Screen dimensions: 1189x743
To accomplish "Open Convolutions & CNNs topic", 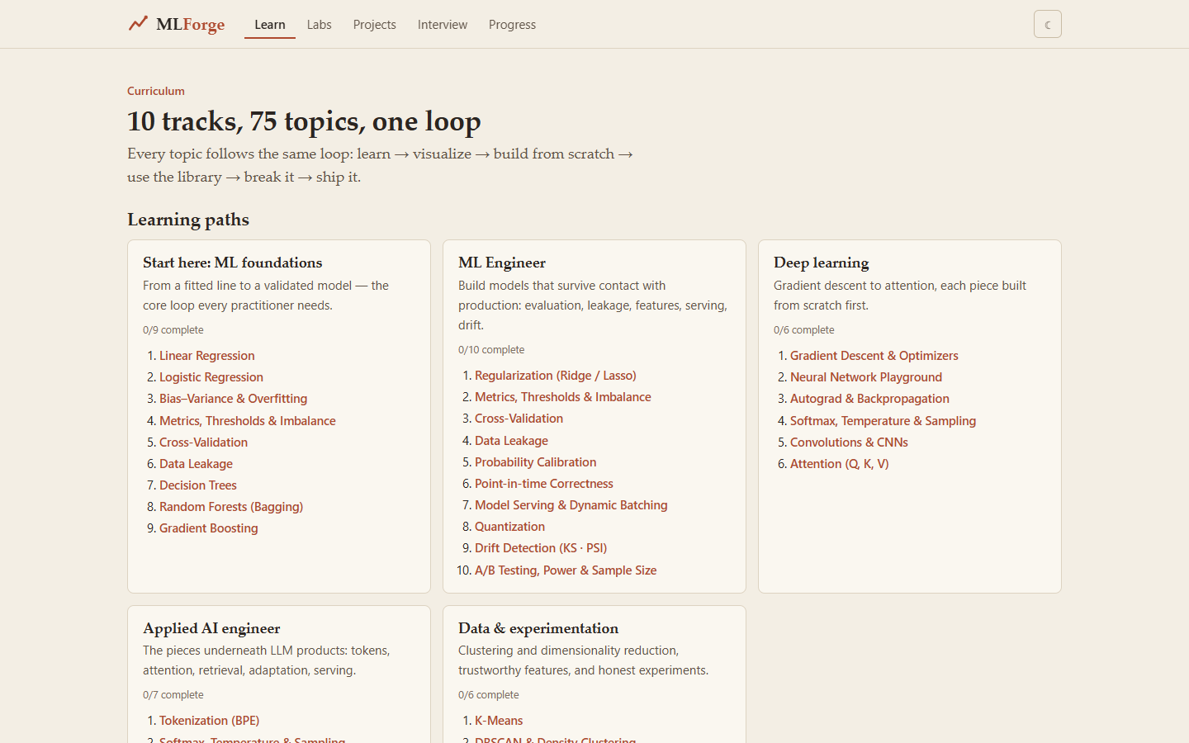I will (x=849, y=442).
